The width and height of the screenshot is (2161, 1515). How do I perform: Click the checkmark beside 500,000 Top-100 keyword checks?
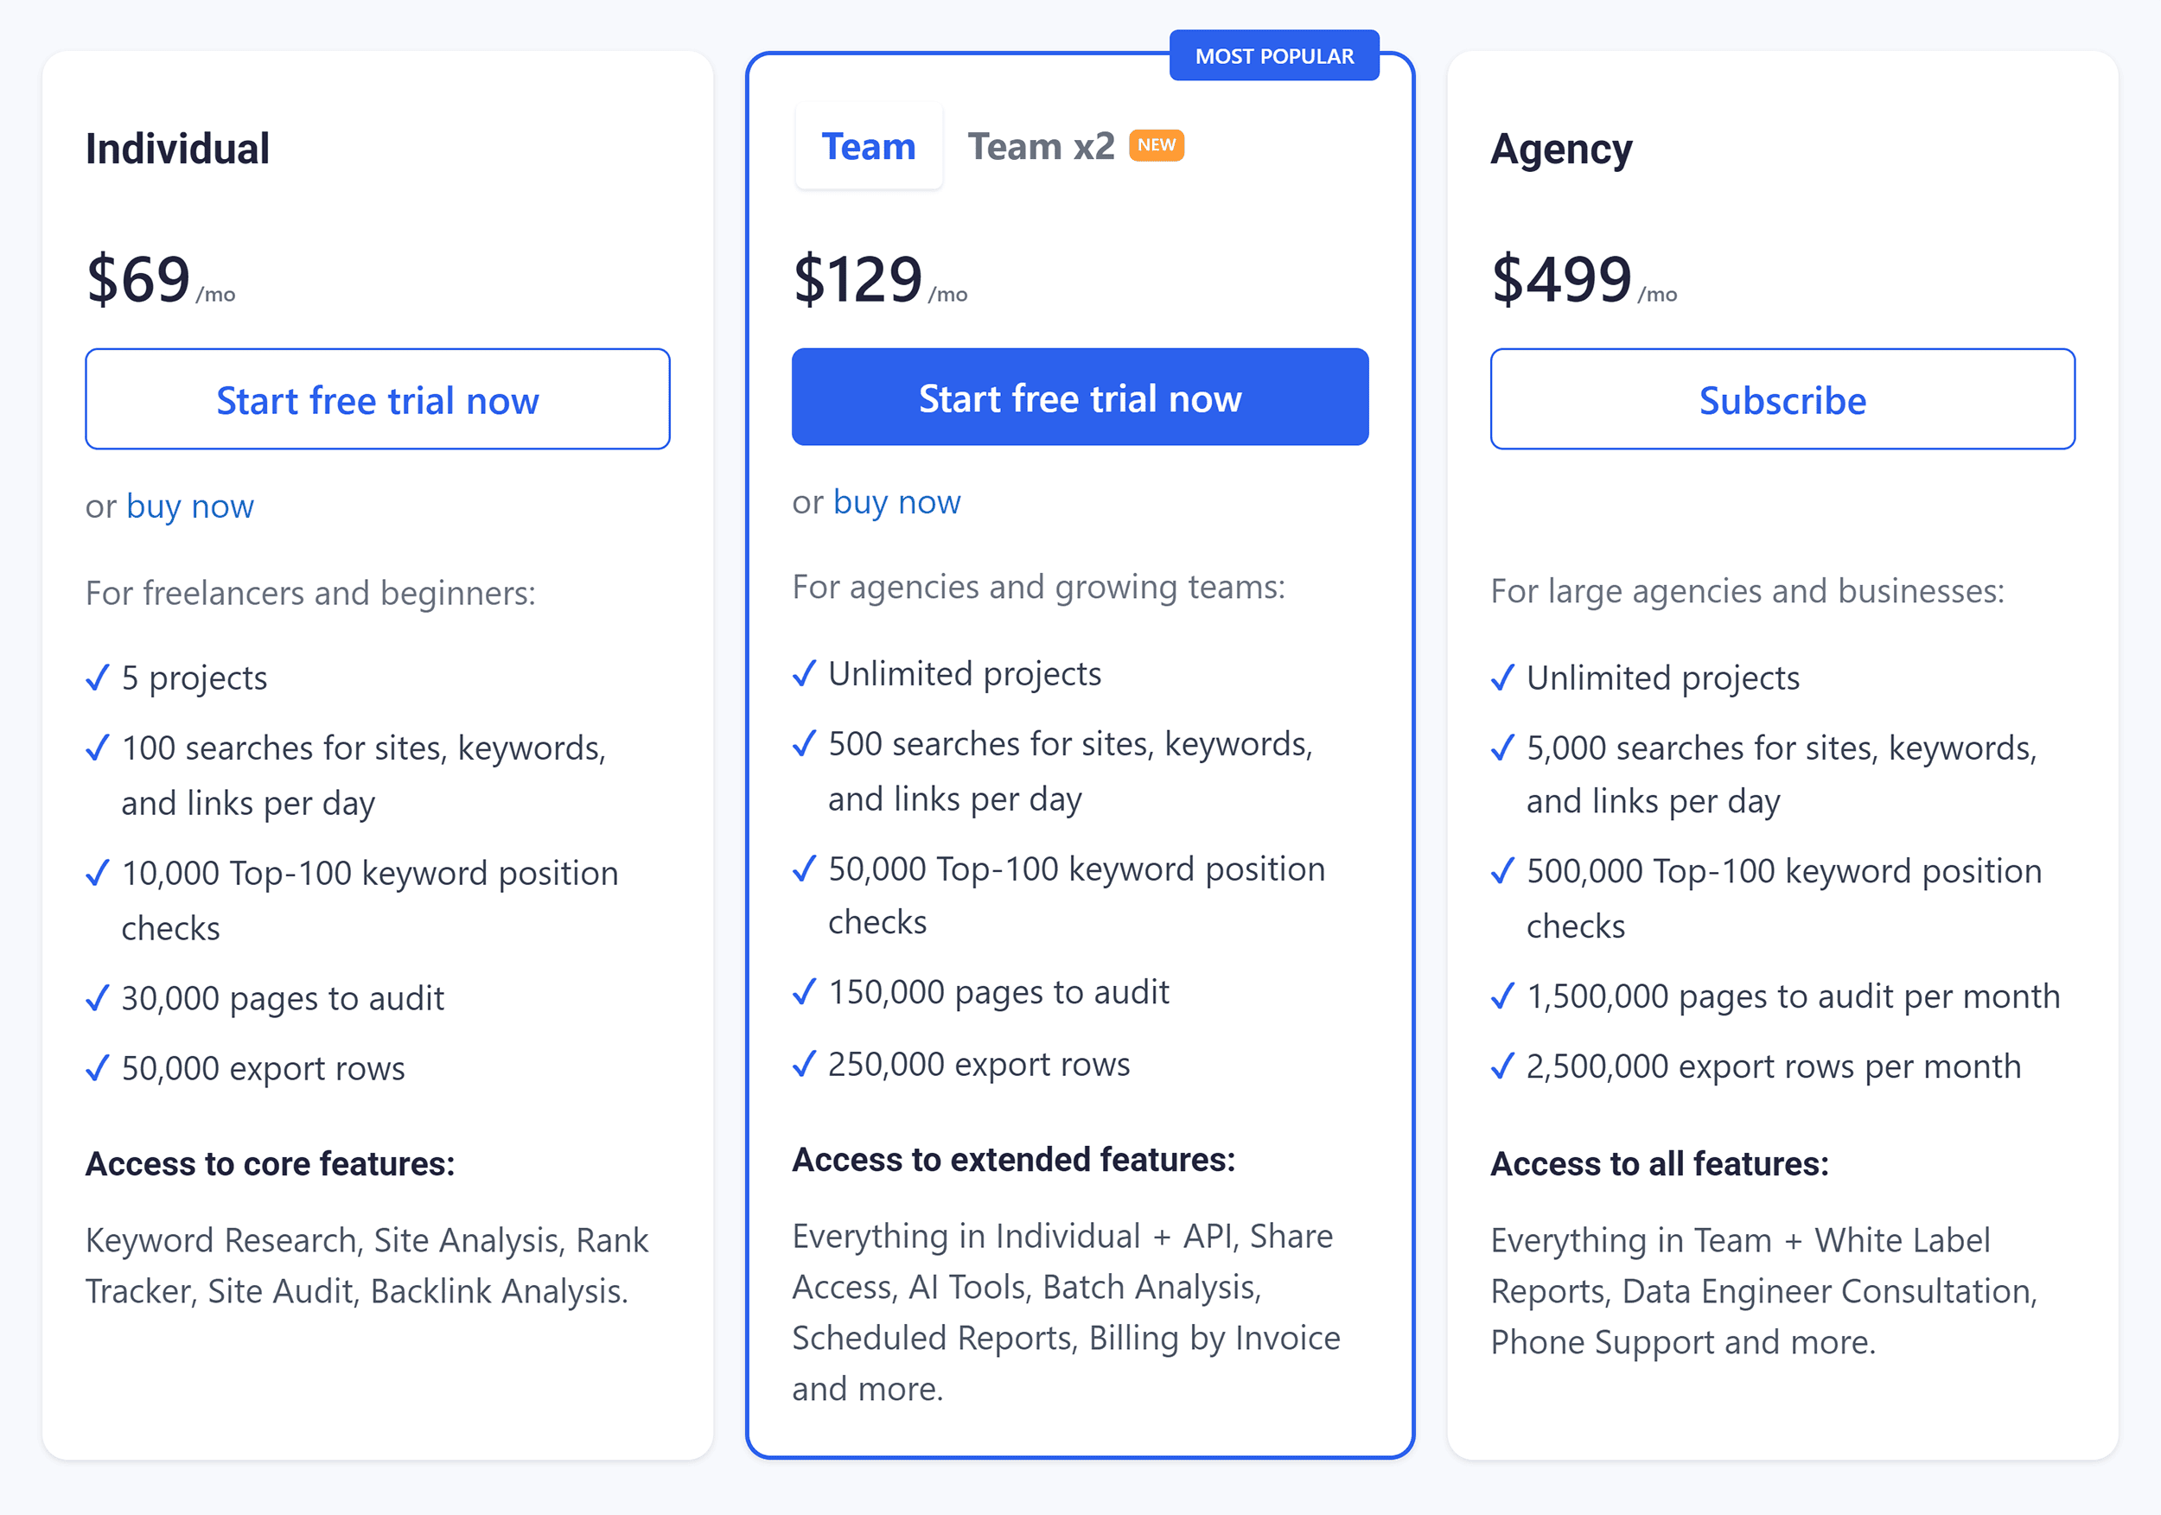[x=1503, y=870]
